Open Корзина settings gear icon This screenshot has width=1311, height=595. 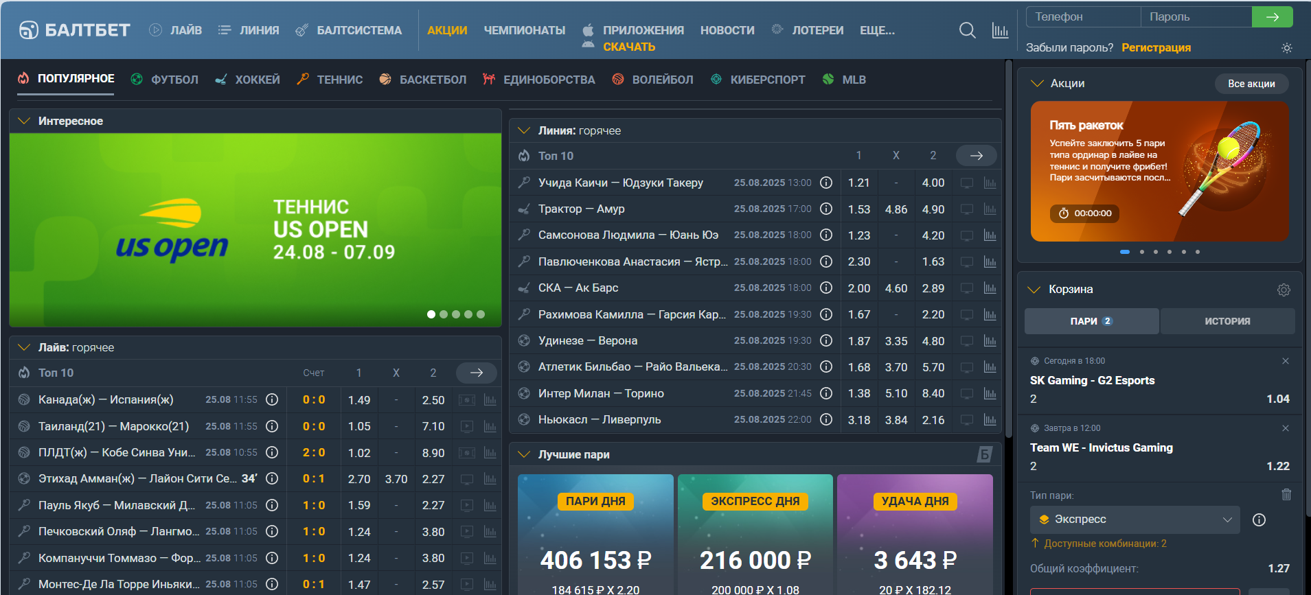pos(1284,290)
